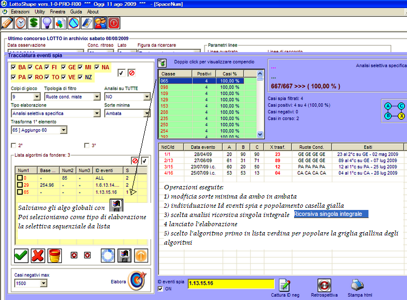This screenshot has width=407, height=300.
Task: Enable the 3° element checkbox
Action: coord(87,145)
